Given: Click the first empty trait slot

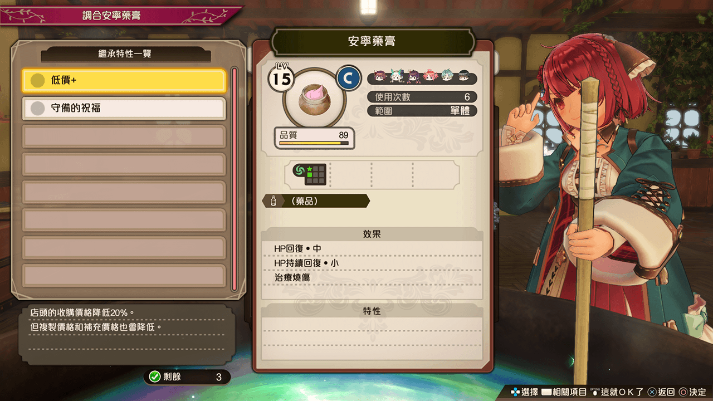Looking at the screenshot, I should pos(124,136).
